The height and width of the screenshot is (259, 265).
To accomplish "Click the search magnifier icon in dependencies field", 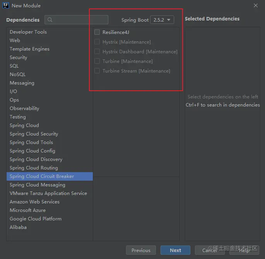I will coord(50,20).
